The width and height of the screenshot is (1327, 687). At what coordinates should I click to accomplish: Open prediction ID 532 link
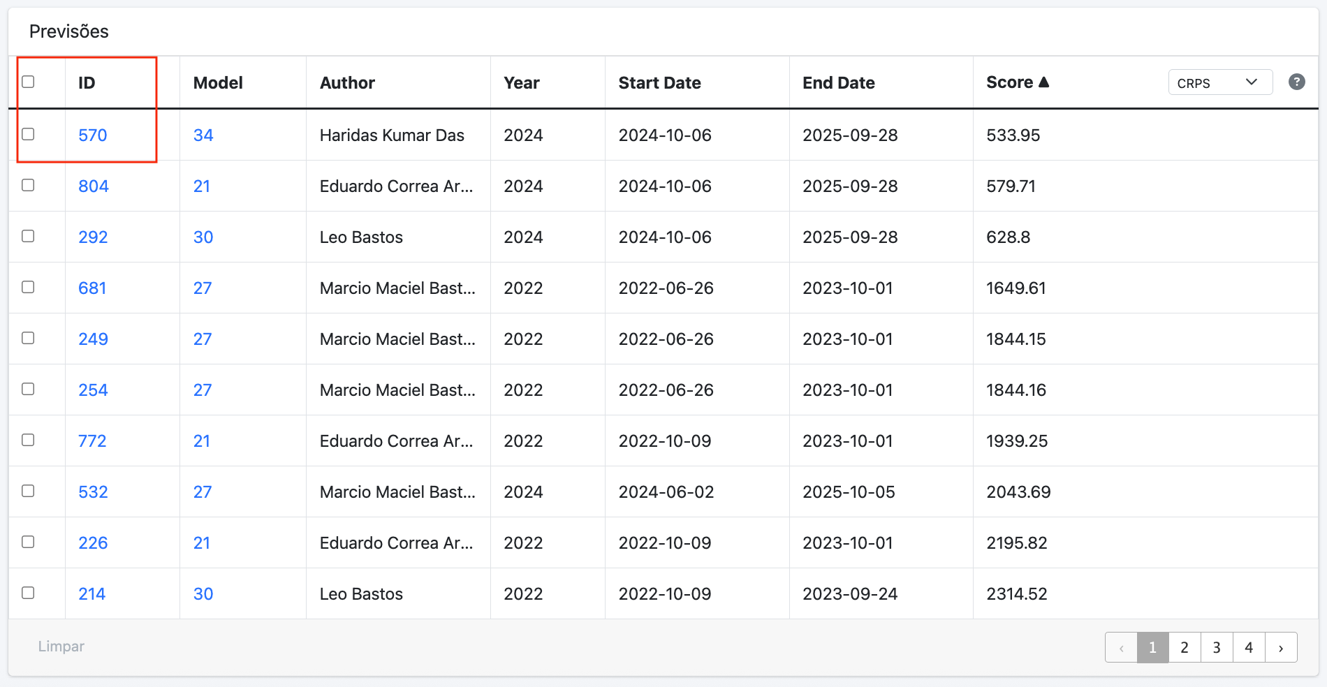[x=93, y=492]
